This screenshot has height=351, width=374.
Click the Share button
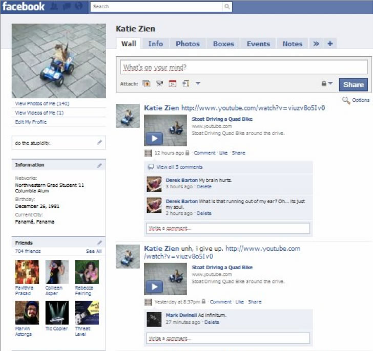pos(353,84)
